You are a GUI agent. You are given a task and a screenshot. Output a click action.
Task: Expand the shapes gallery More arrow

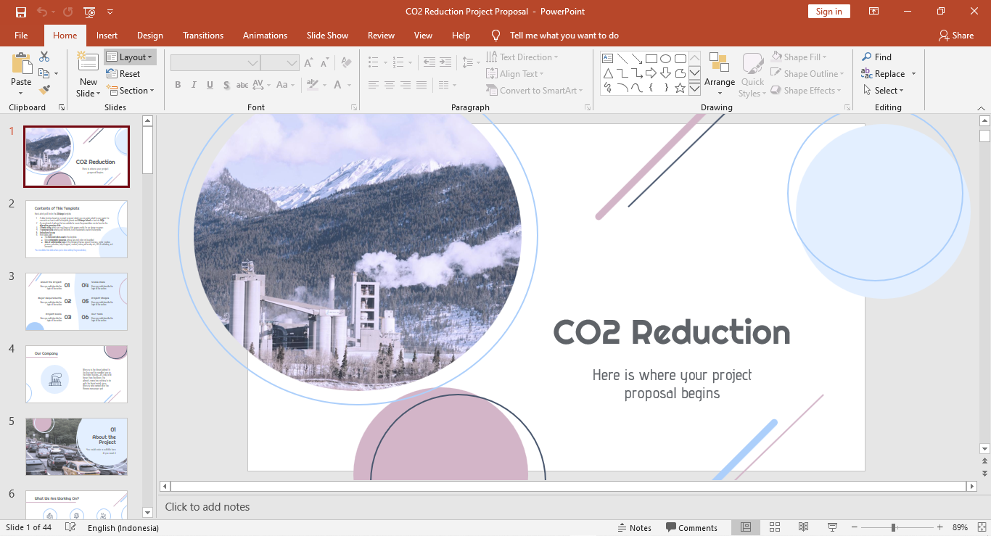[694, 88]
